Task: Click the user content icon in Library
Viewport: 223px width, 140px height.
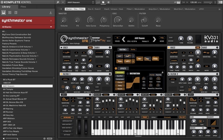Action: [x=50, y=13]
